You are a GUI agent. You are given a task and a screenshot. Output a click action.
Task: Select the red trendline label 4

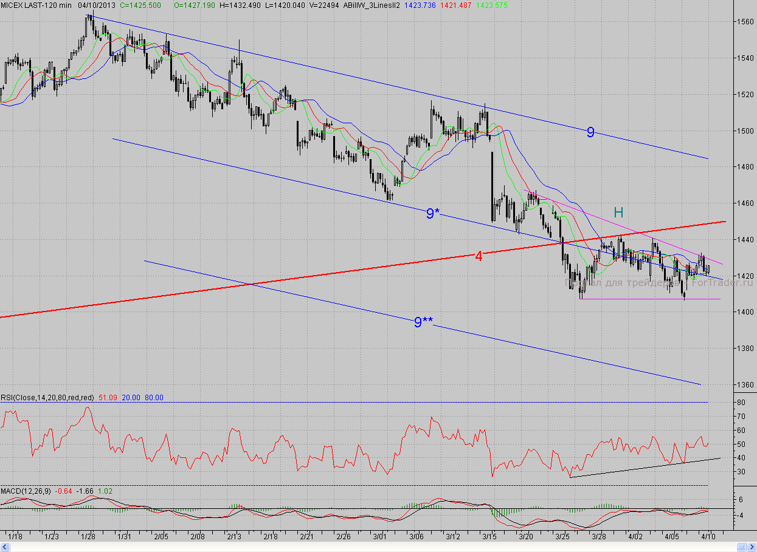pos(479,256)
